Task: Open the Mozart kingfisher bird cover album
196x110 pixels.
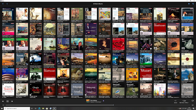Action: click(x=118, y=90)
